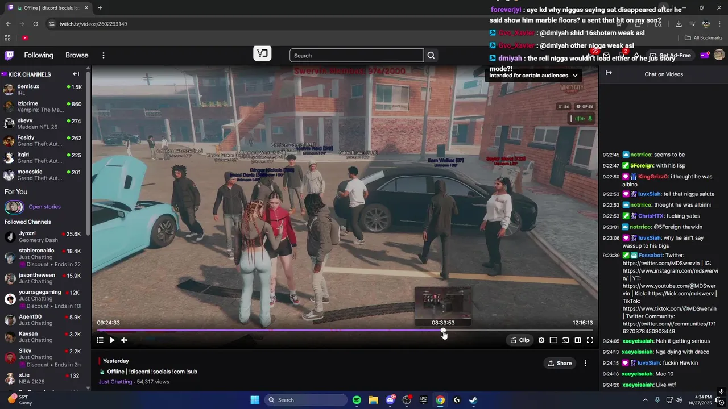Click the Offline Twitch browser tab
The width and height of the screenshot is (728, 409).
(x=48, y=8)
